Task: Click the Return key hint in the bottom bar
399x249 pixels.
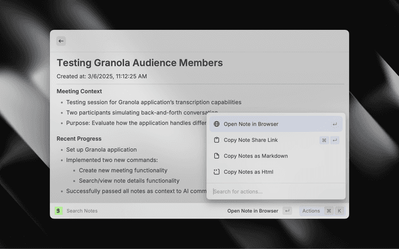Action: coord(287,211)
